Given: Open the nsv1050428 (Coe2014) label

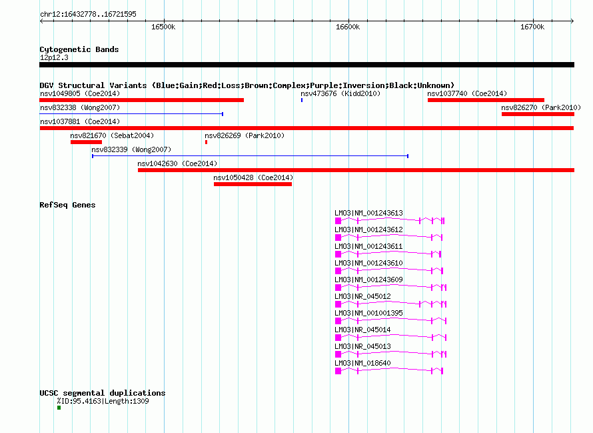Looking at the screenshot, I should tap(253, 177).
